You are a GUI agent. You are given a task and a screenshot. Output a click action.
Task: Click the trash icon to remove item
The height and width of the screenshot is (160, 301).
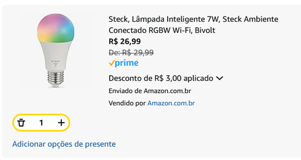[x=21, y=123]
